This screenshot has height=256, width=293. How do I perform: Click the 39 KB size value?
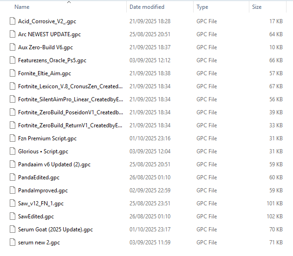point(276,112)
